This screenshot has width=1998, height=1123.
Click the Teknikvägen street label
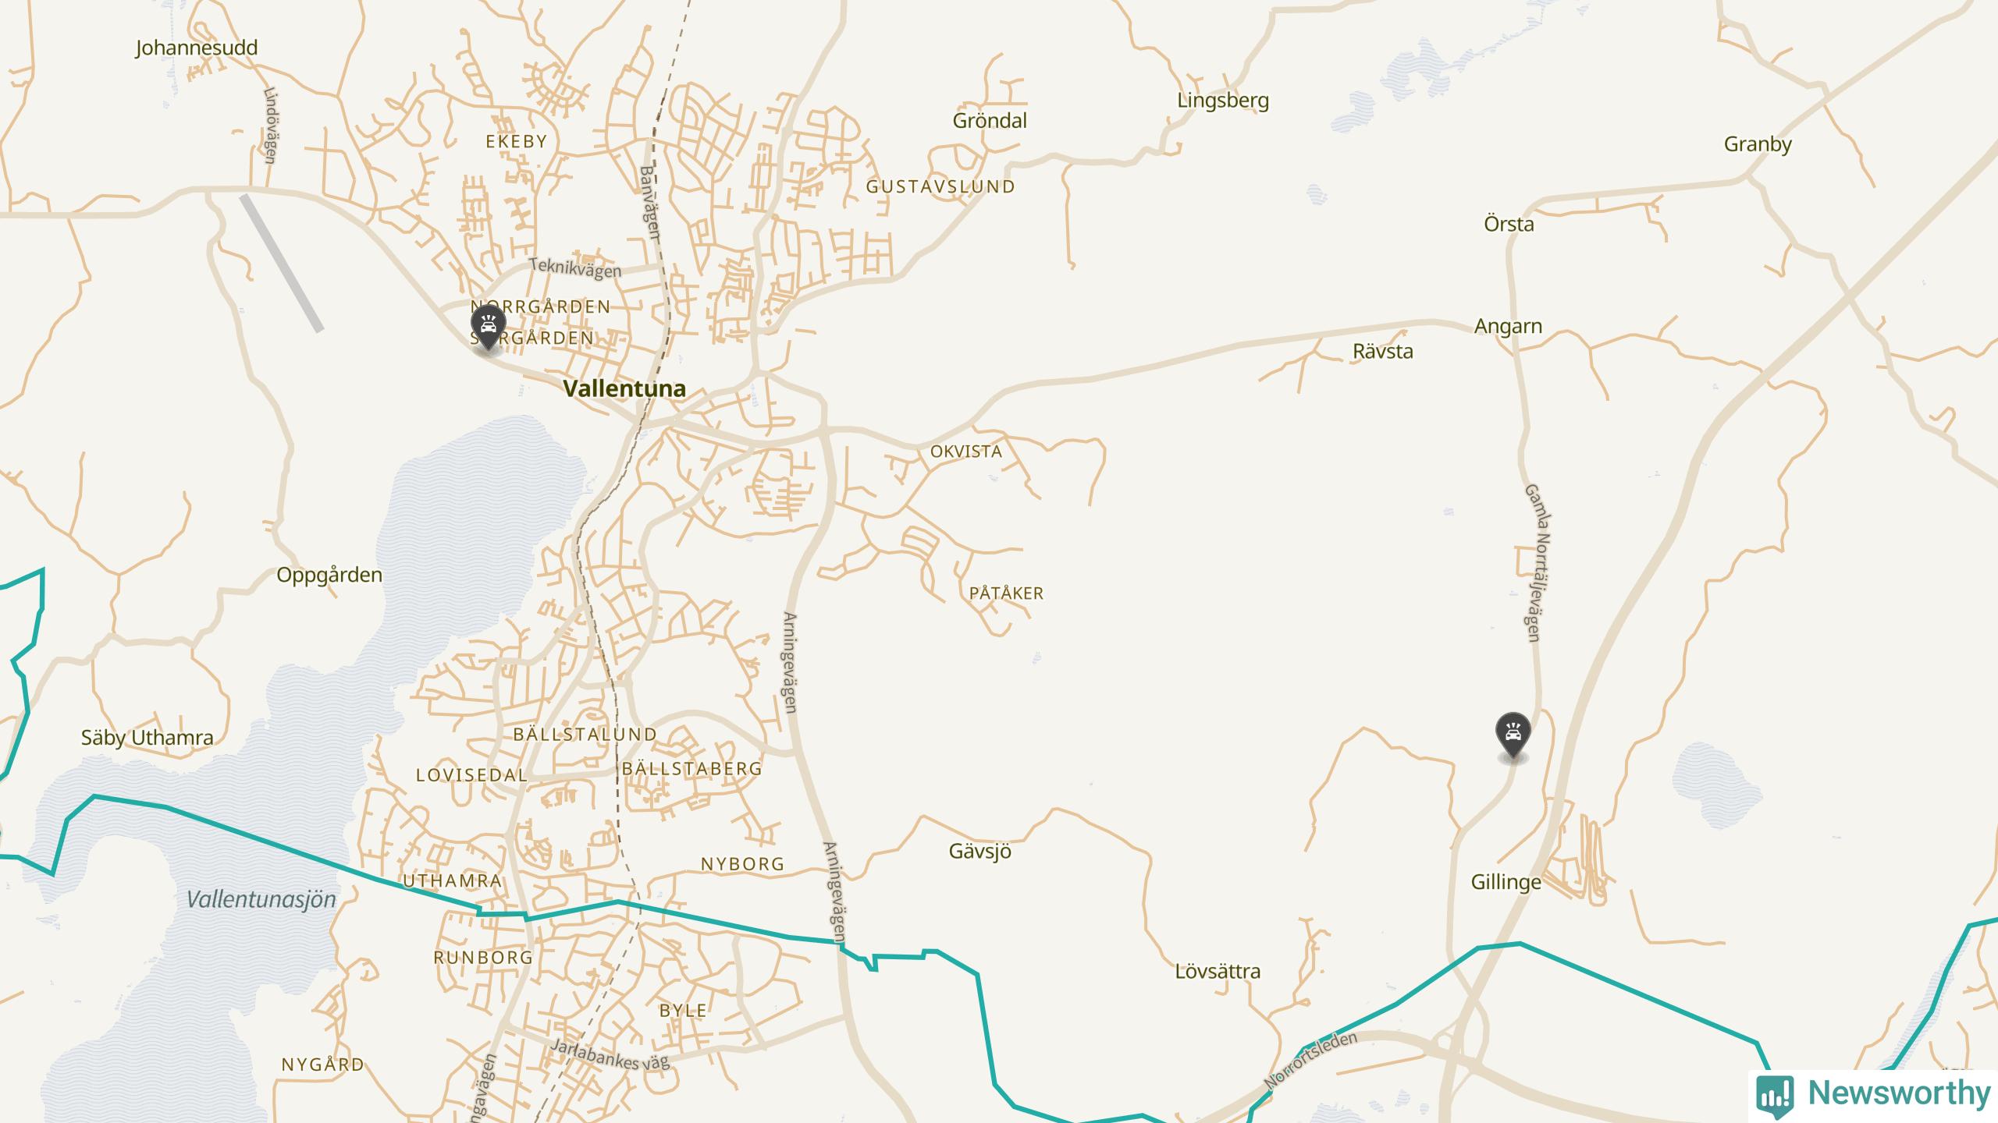[x=575, y=267]
